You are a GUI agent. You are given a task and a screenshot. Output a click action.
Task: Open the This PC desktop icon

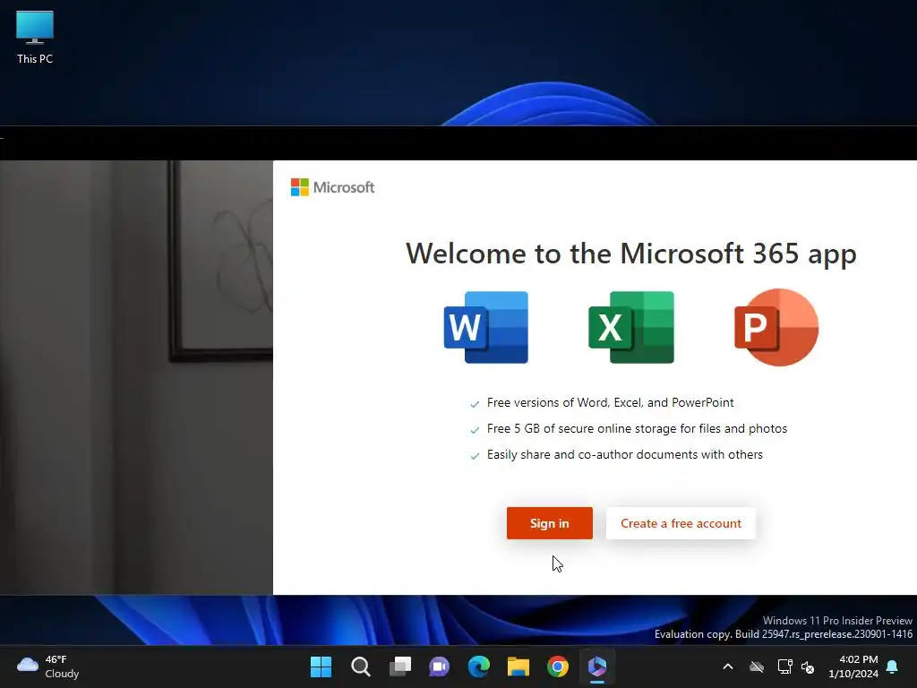35,37
